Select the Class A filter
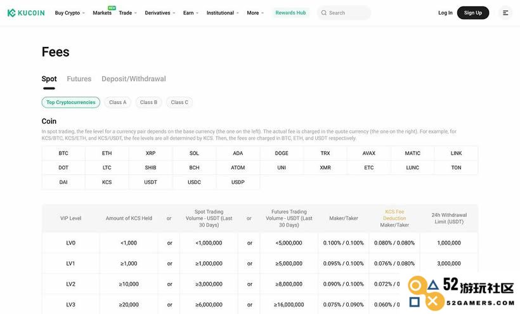The width and height of the screenshot is (520, 314). pyautogui.click(x=118, y=103)
